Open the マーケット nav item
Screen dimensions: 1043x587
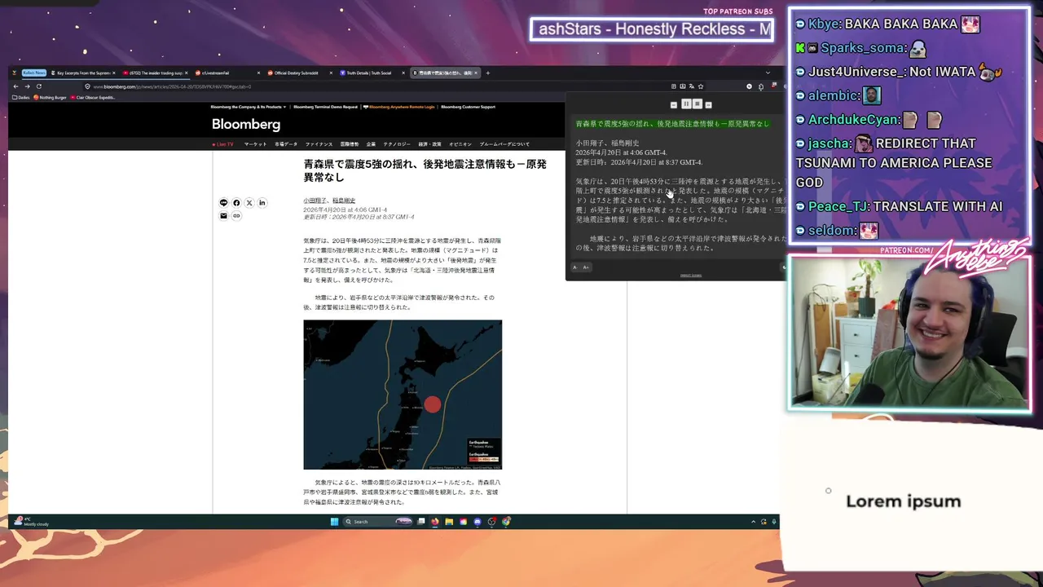click(255, 144)
